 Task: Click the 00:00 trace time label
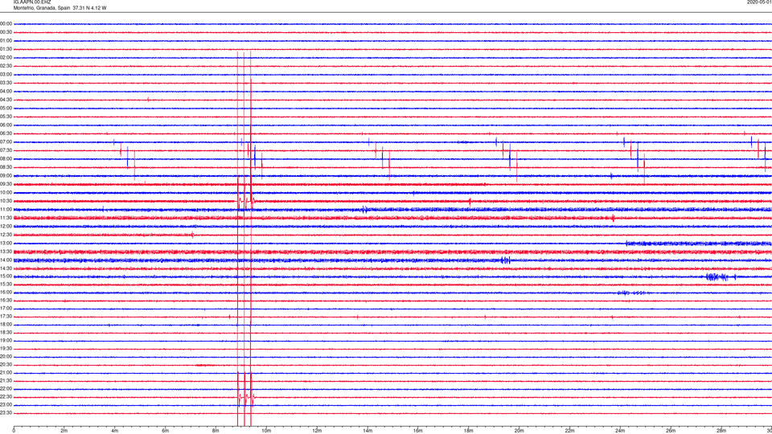tap(6, 23)
